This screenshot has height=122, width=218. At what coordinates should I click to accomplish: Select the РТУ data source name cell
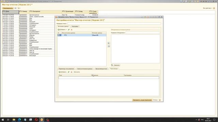tap(76, 35)
